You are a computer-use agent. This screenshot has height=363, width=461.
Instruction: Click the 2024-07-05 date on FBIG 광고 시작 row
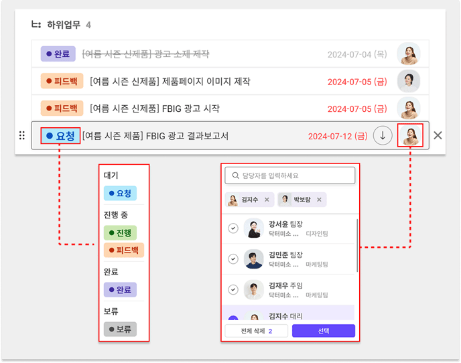tap(357, 108)
